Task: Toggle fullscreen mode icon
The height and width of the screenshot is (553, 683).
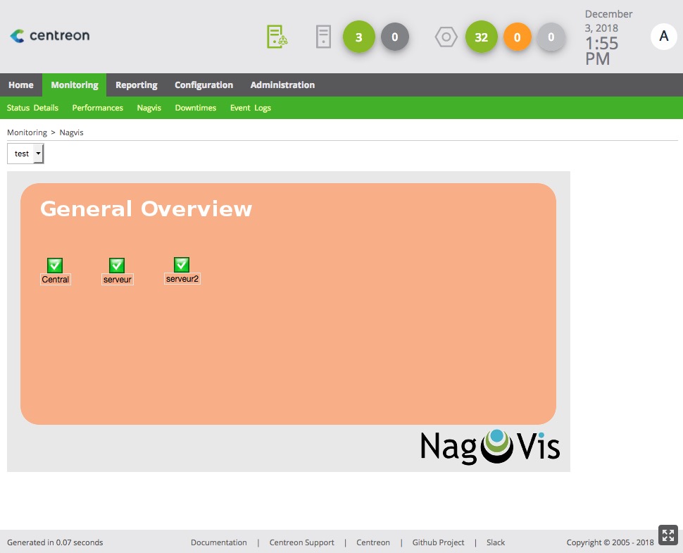Action: (668, 535)
